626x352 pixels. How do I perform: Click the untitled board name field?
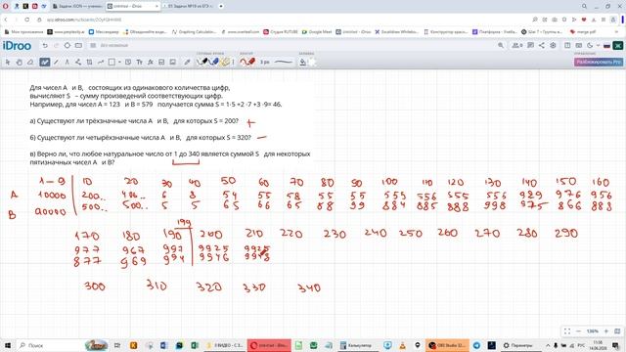(x=114, y=46)
